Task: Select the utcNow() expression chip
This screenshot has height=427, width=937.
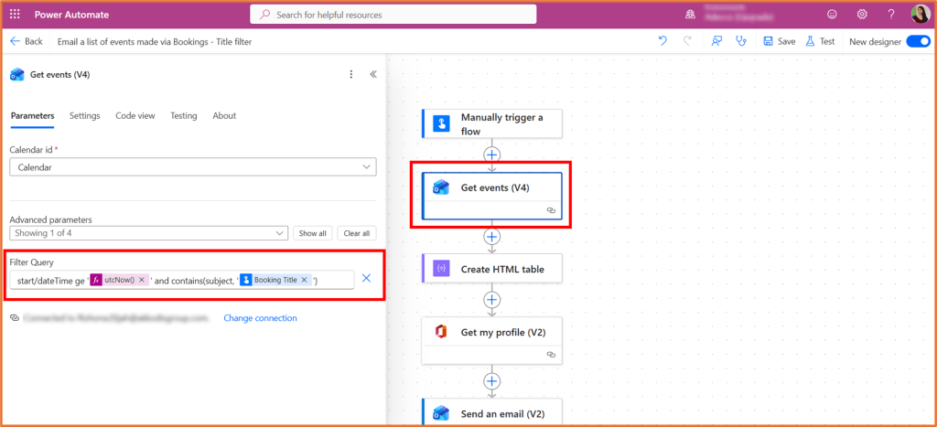Action: click(x=119, y=280)
